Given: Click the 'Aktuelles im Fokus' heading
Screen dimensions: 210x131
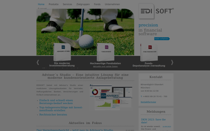Looking at the screenshot, I should click(85, 123).
